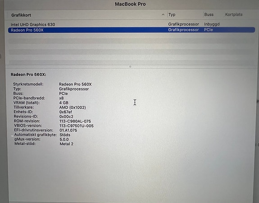The image size is (259, 203).
Task: Click the MacBook Pro window title
Action: coord(130,4)
